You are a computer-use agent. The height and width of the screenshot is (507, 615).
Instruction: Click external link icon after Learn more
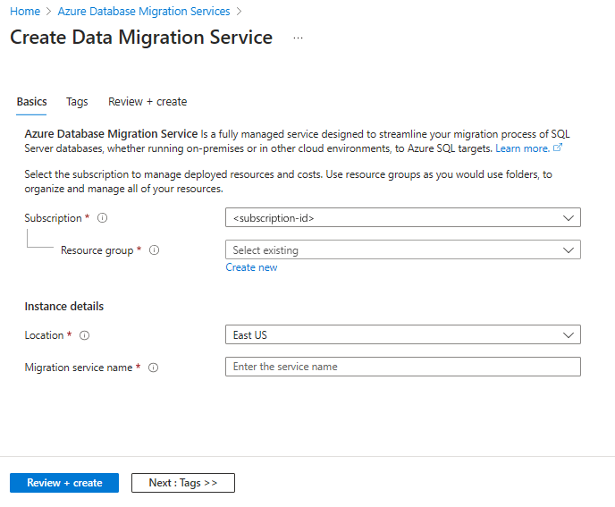559,148
